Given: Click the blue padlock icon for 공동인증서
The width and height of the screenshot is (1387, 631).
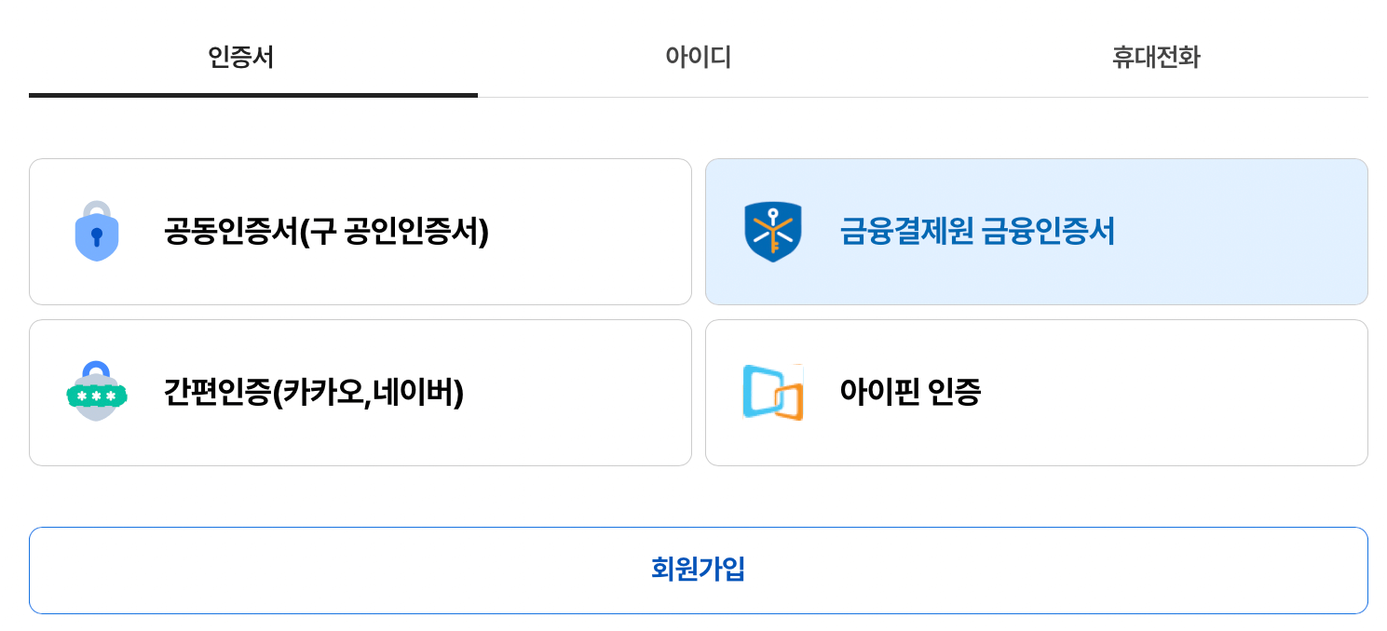Looking at the screenshot, I should [97, 231].
